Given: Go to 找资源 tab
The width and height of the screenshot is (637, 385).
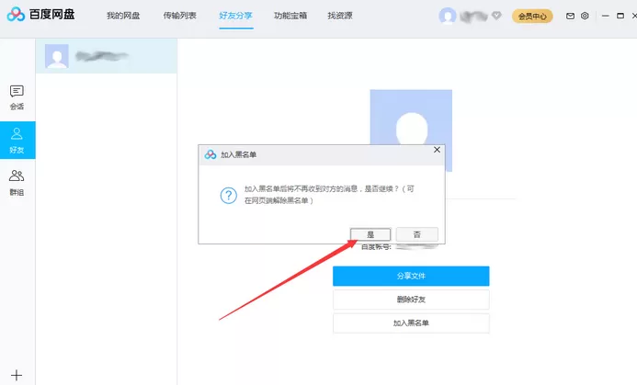Looking at the screenshot, I should click(x=340, y=16).
